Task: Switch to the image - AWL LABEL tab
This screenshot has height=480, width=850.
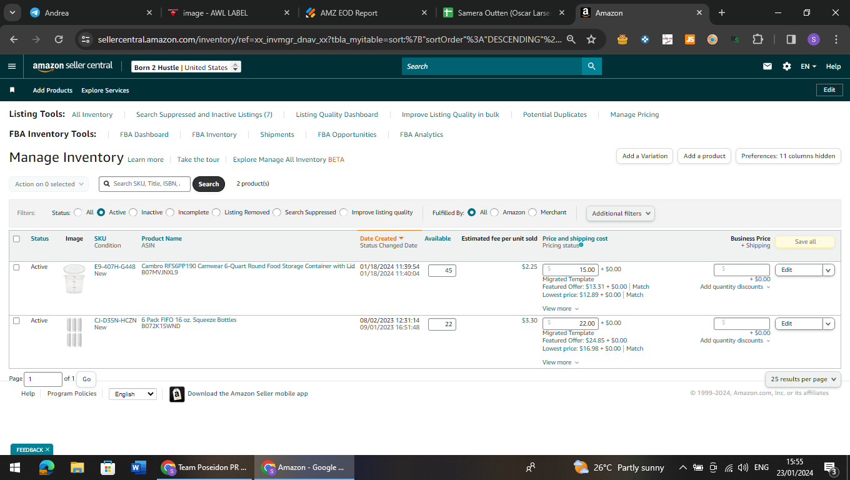Action: [227, 12]
